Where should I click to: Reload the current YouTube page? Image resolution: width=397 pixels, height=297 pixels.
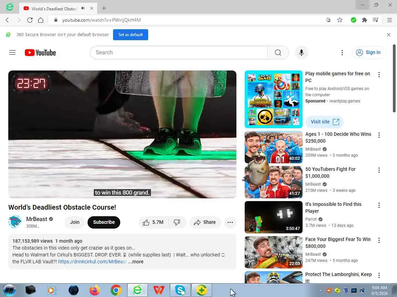coord(30,20)
